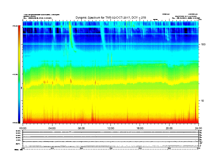Select the 00:00 time axis label
Screen dimensions: 214x165
[23, 128]
